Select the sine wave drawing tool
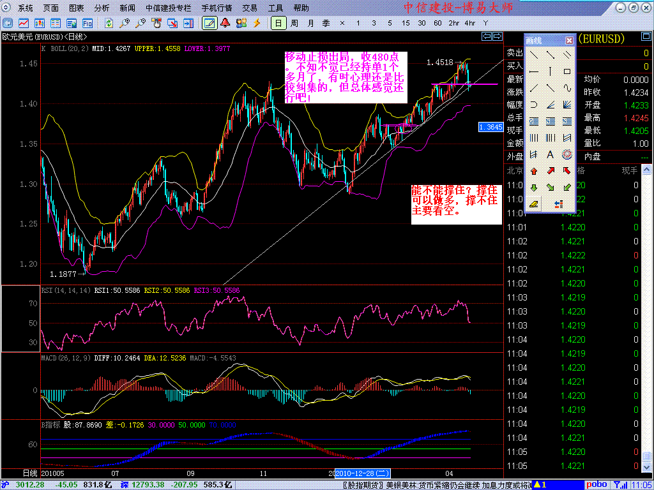654x490 pixels. coord(567,88)
